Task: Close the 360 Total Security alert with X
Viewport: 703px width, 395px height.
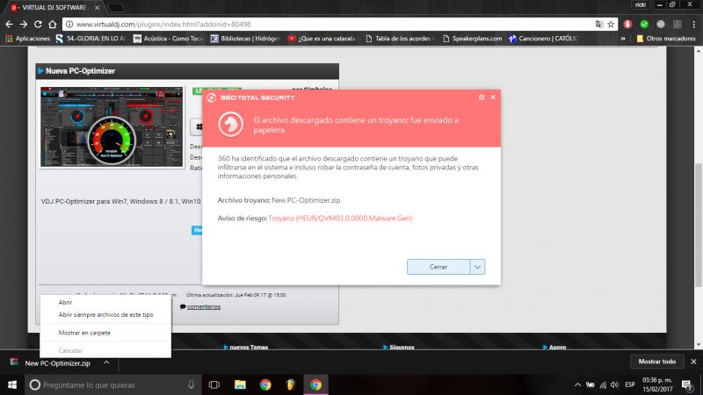Action: click(493, 97)
